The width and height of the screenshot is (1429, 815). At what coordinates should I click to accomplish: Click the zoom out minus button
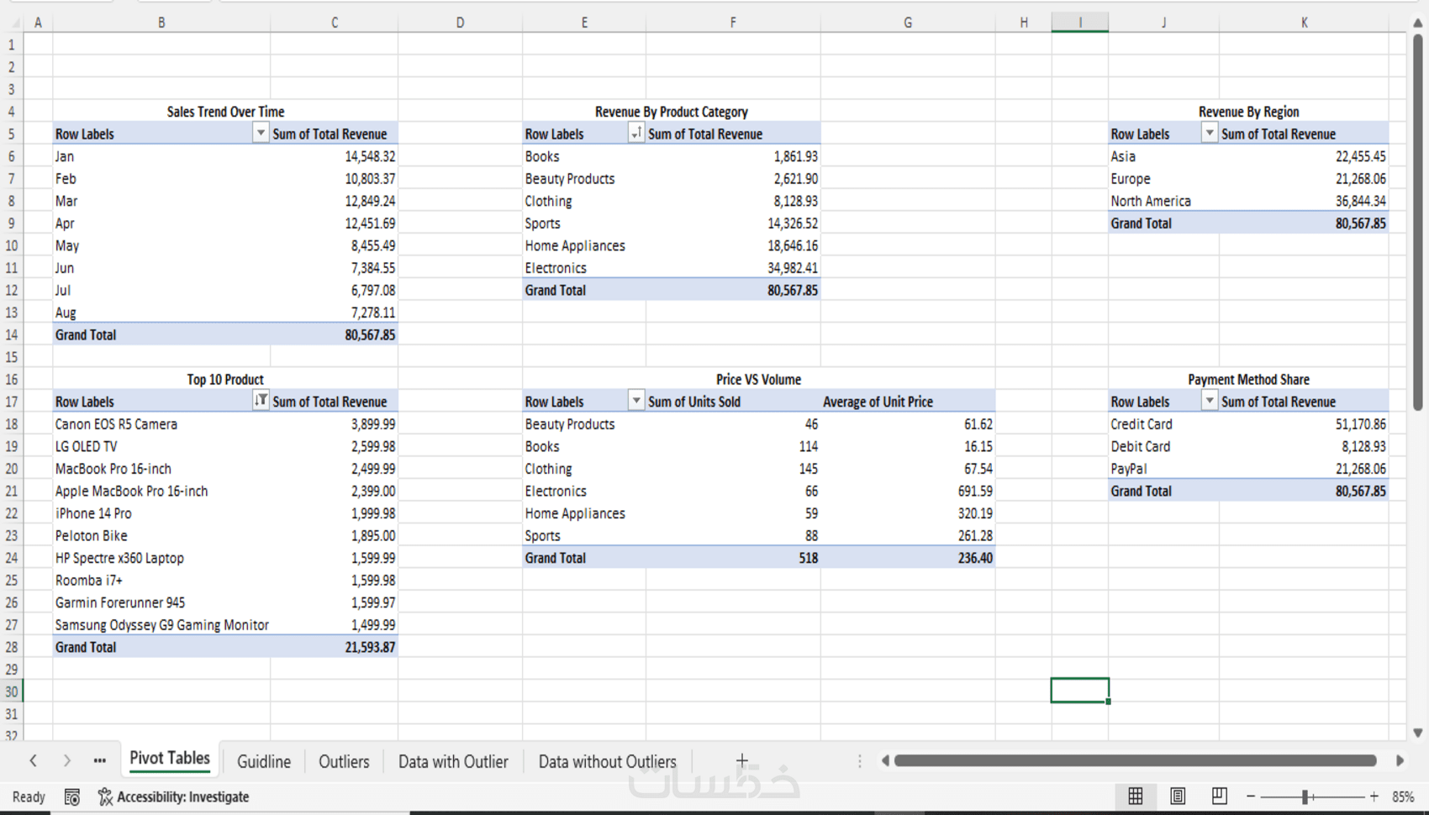click(1251, 797)
